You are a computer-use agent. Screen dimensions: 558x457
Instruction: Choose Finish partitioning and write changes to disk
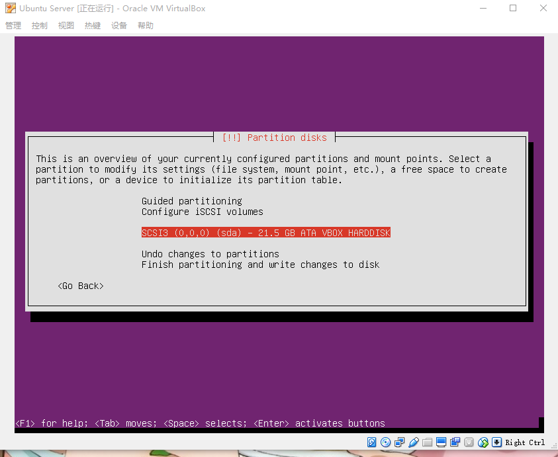pyautogui.click(x=261, y=265)
